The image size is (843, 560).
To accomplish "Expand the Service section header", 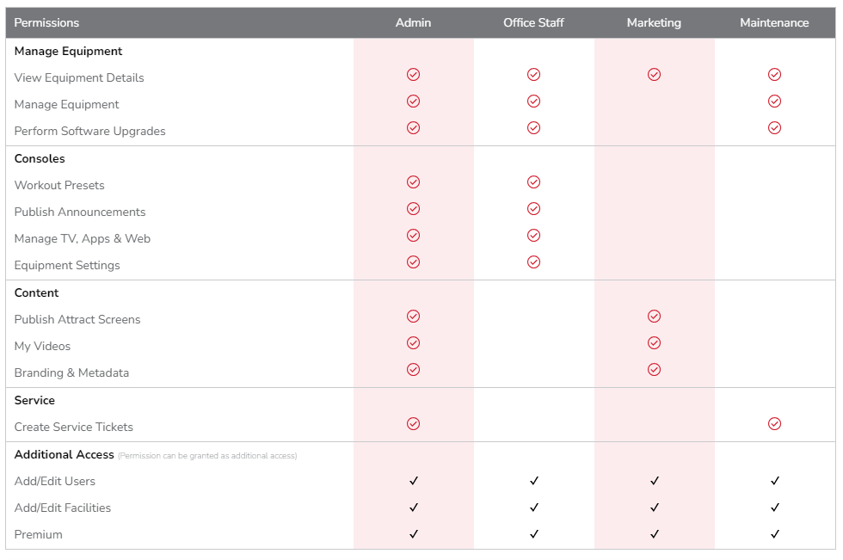I will click(x=34, y=400).
